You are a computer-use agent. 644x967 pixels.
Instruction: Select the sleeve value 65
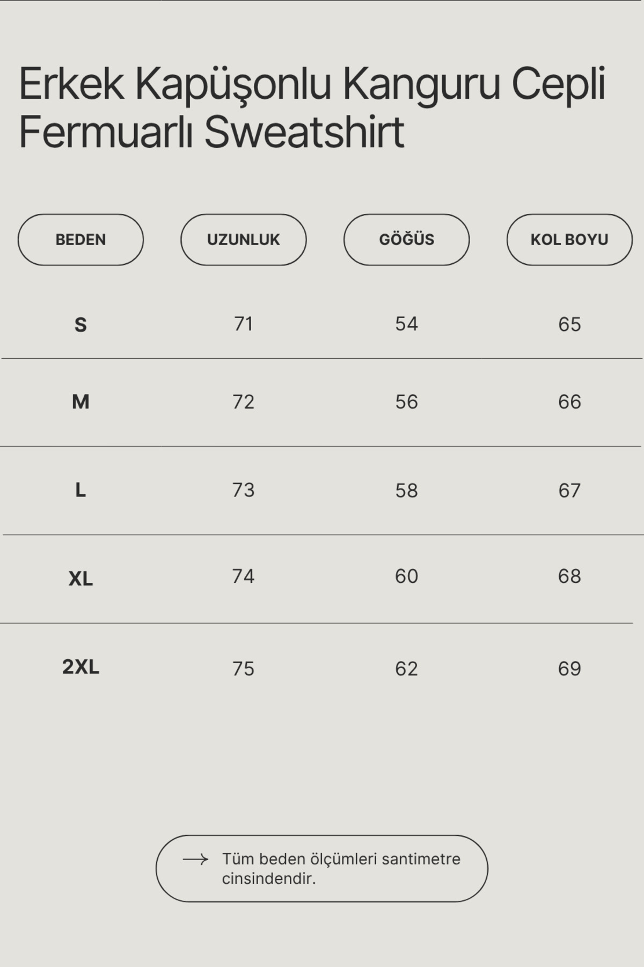(569, 324)
